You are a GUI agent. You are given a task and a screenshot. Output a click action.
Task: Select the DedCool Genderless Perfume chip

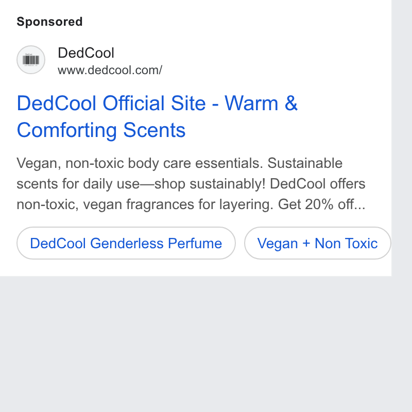pyautogui.click(x=126, y=243)
